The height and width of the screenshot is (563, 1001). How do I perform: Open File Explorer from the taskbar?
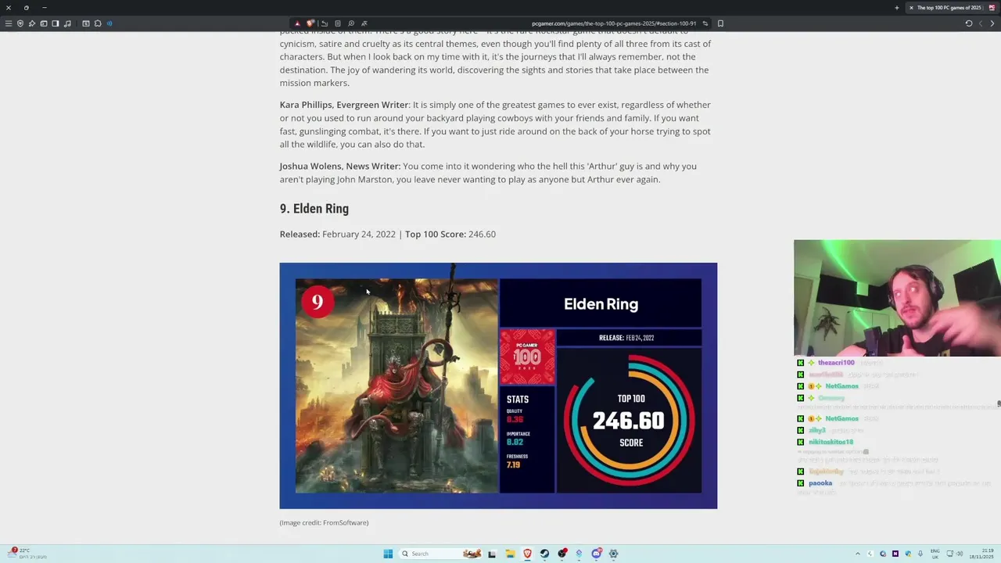[x=510, y=554]
